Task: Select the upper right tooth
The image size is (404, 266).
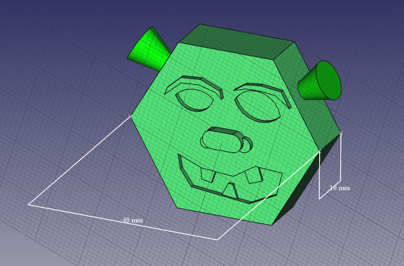Action: (x=252, y=175)
